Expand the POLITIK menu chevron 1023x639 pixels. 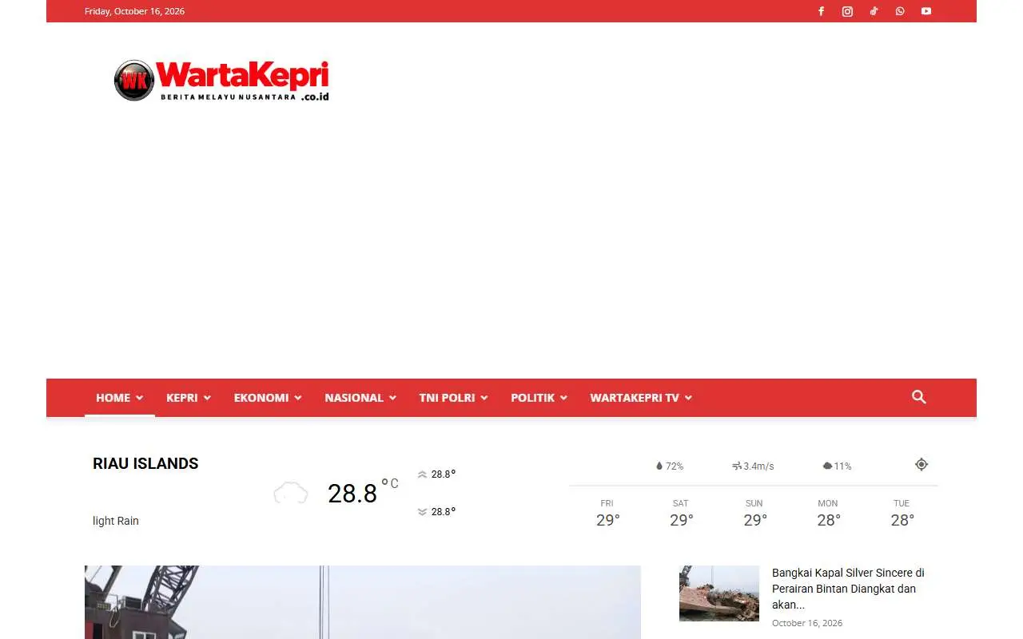[x=563, y=398]
